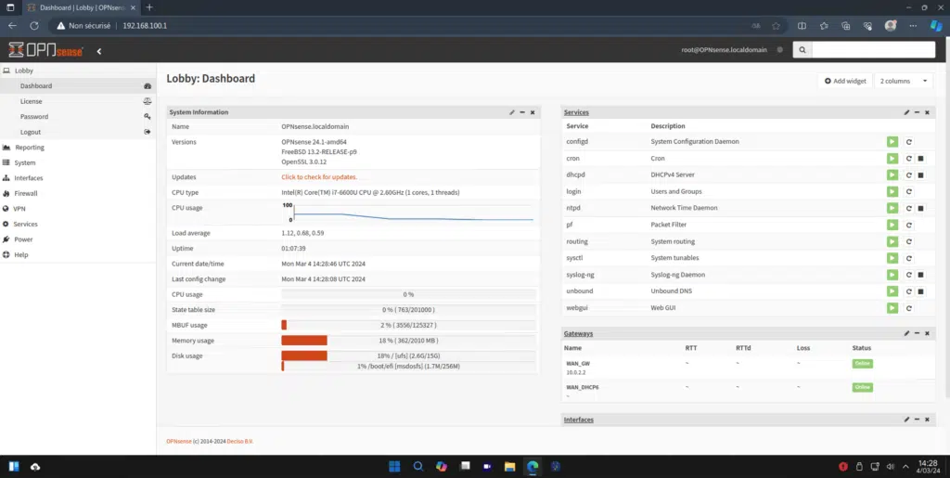Close the Services widget

pos(927,112)
